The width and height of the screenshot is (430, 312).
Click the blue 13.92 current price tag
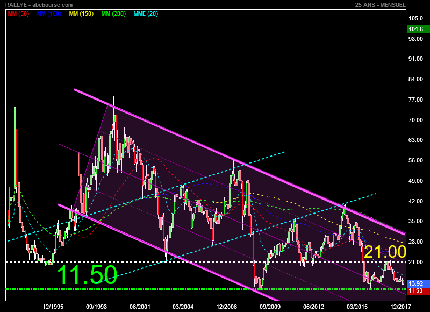coord(418,283)
